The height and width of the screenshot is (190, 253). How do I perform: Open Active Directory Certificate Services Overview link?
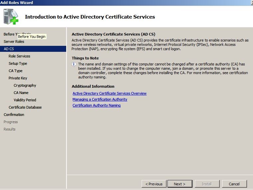(110, 93)
